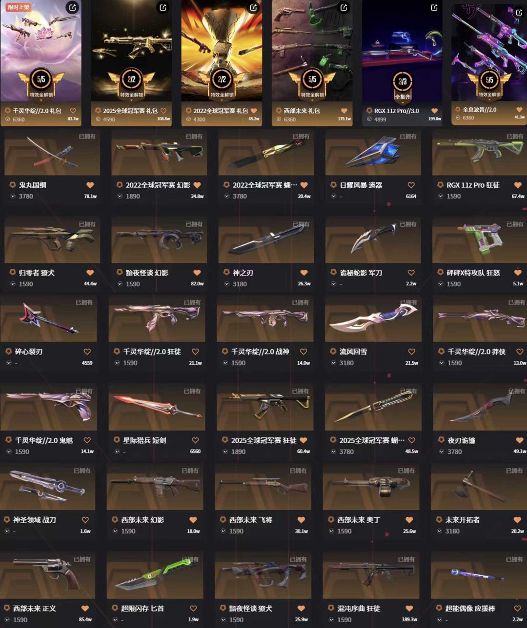Favorite 碎心裂刃 with the heart icon
Viewport: 527px width, 628px height.
click(x=87, y=352)
